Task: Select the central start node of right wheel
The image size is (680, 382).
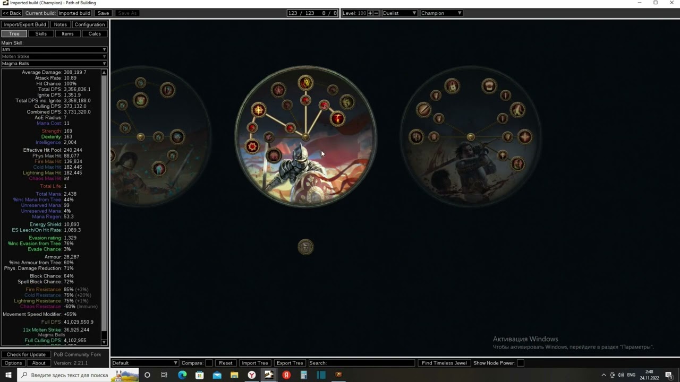Action: (x=471, y=137)
